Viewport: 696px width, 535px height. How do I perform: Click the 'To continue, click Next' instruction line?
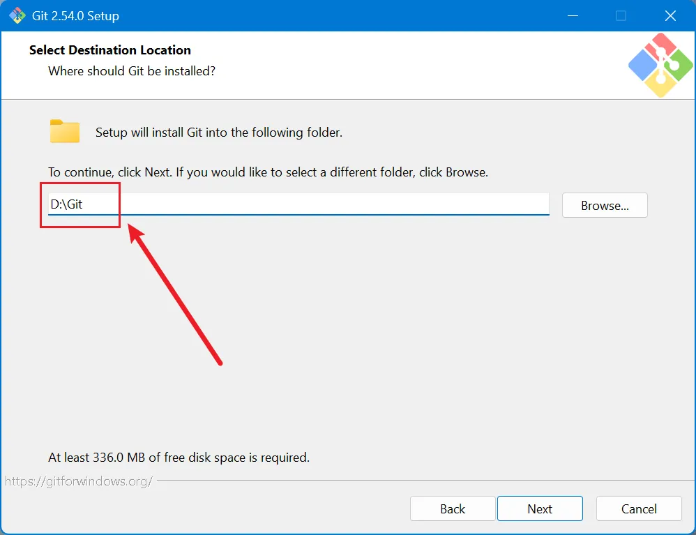268,172
